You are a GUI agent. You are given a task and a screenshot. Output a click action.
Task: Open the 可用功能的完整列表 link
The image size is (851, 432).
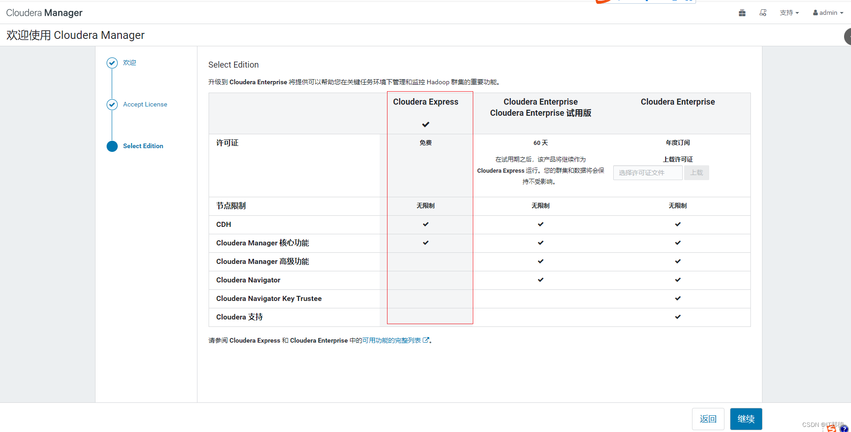392,340
